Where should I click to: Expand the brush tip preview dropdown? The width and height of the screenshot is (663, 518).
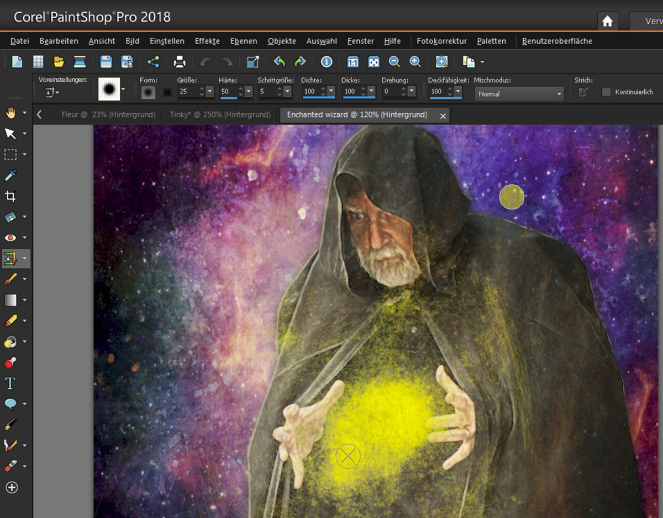(123, 89)
